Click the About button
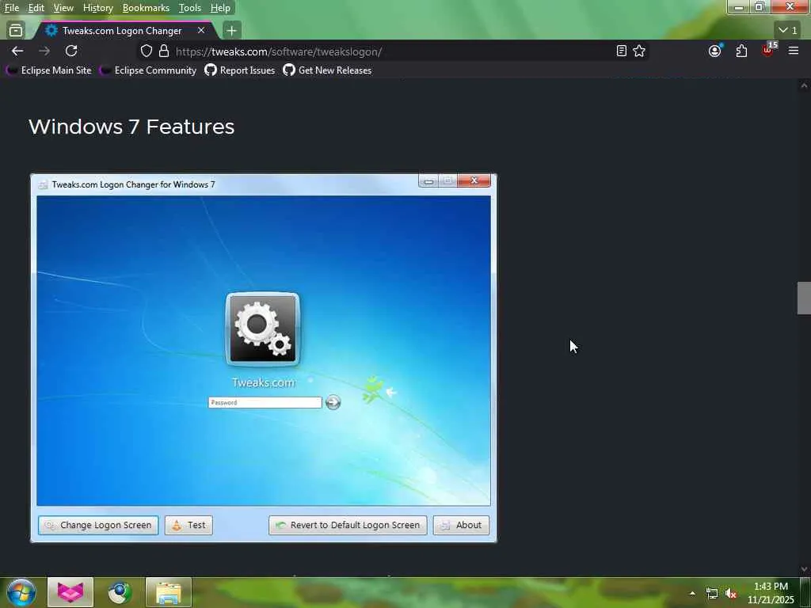811x608 pixels. 461,526
